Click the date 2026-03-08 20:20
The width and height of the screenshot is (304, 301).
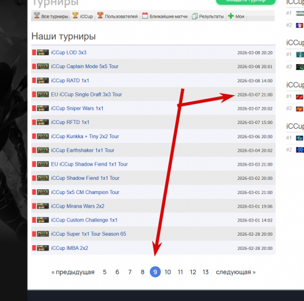click(x=255, y=53)
